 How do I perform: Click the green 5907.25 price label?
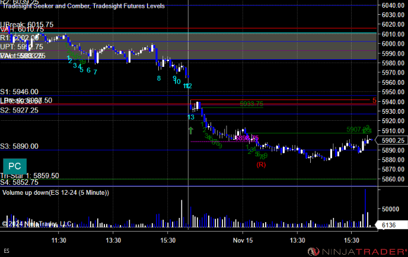(358, 130)
